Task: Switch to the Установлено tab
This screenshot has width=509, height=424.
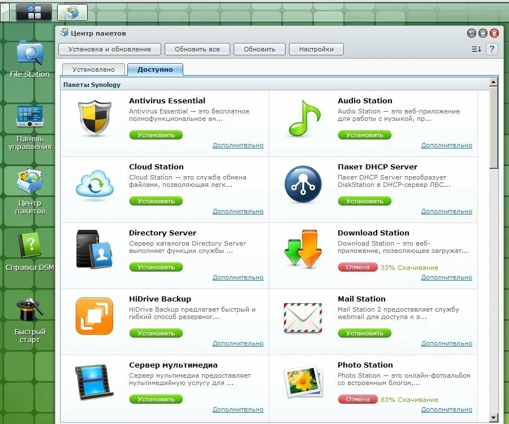Action: tap(93, 69)
